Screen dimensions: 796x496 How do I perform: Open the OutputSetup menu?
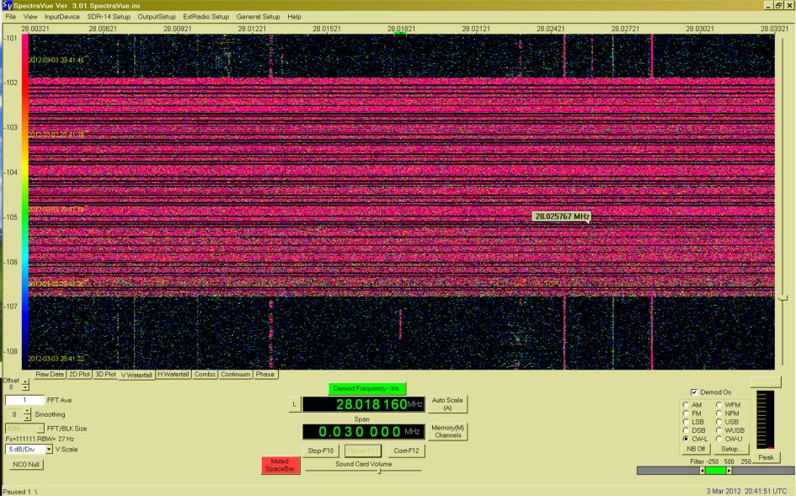coord(157,17)
